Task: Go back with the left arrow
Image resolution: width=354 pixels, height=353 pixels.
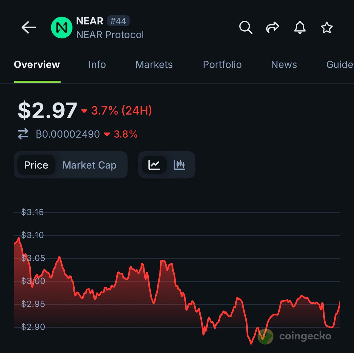Action: pyautogui.click(x=29, y=28)
